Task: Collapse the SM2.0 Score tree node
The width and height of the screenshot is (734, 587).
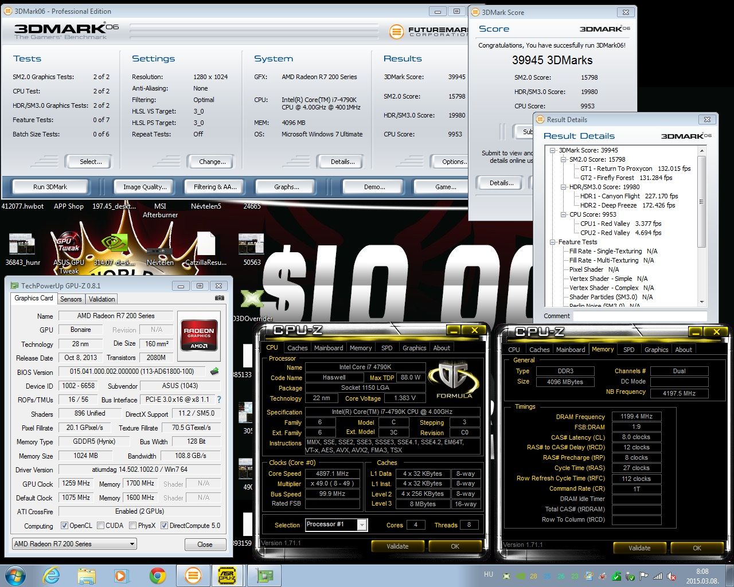Action: (x=564, y=159)
